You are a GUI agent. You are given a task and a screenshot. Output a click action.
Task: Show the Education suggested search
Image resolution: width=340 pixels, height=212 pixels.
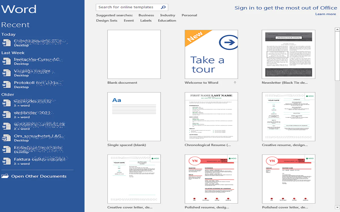coord(167,21)
